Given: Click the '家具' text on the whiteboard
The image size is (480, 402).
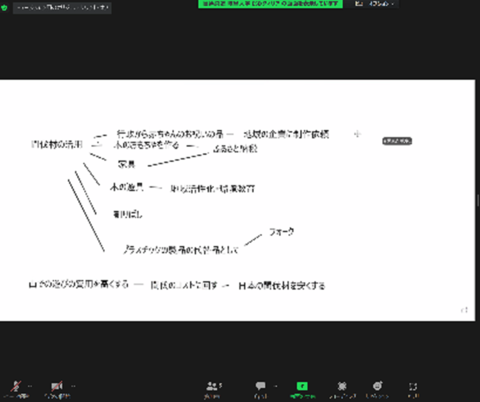Looking at the screenshot, I should [x=126, y=165].
